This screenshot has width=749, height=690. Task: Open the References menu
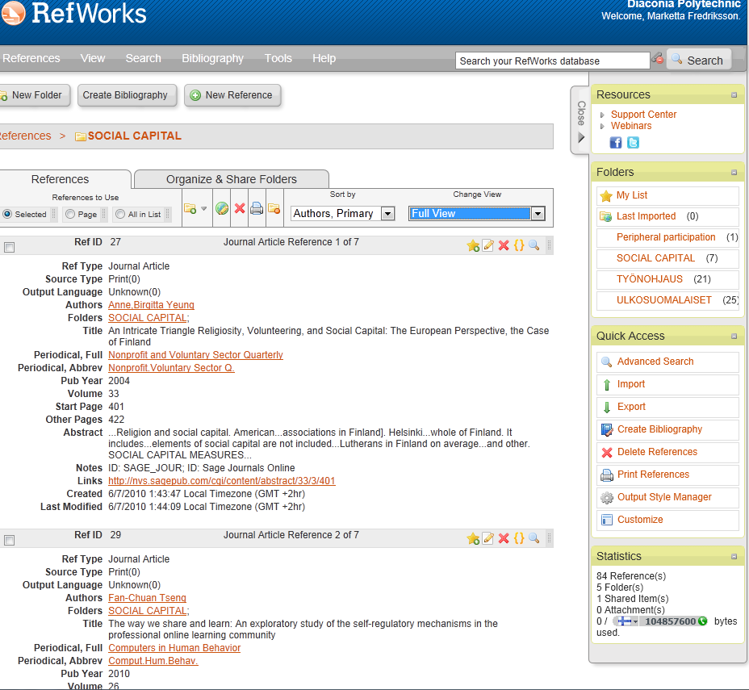click(31, 58)
